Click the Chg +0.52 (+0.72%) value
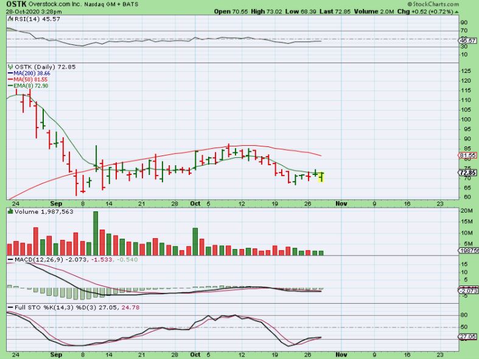The width and height of the screenshot is (479, 359). 425,12
